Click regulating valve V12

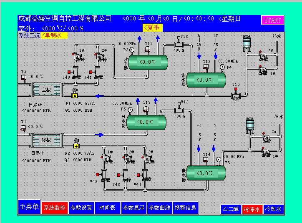179,108
